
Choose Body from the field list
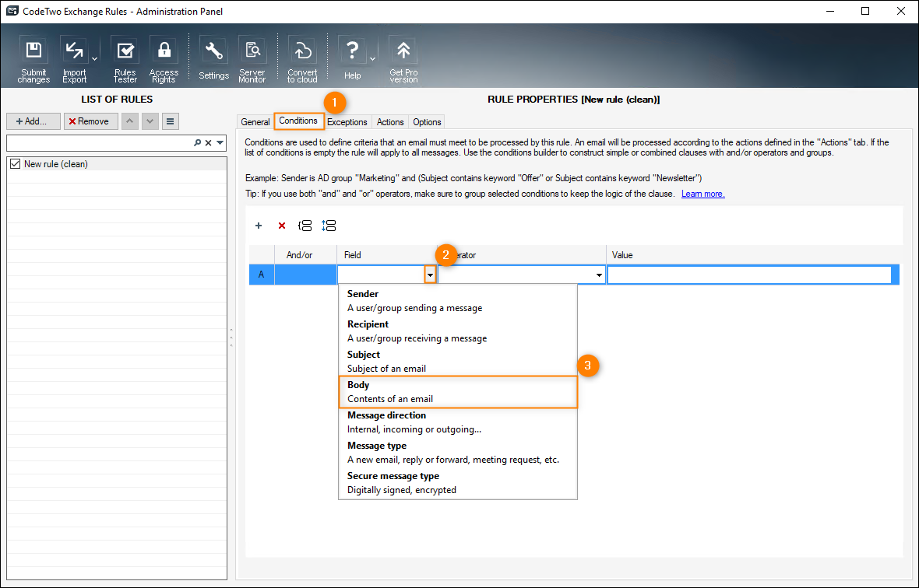pyautogui.click(x=458, y=392)
